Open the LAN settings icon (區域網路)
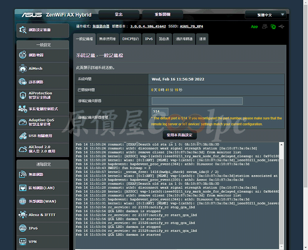 (x=23, y=188)
